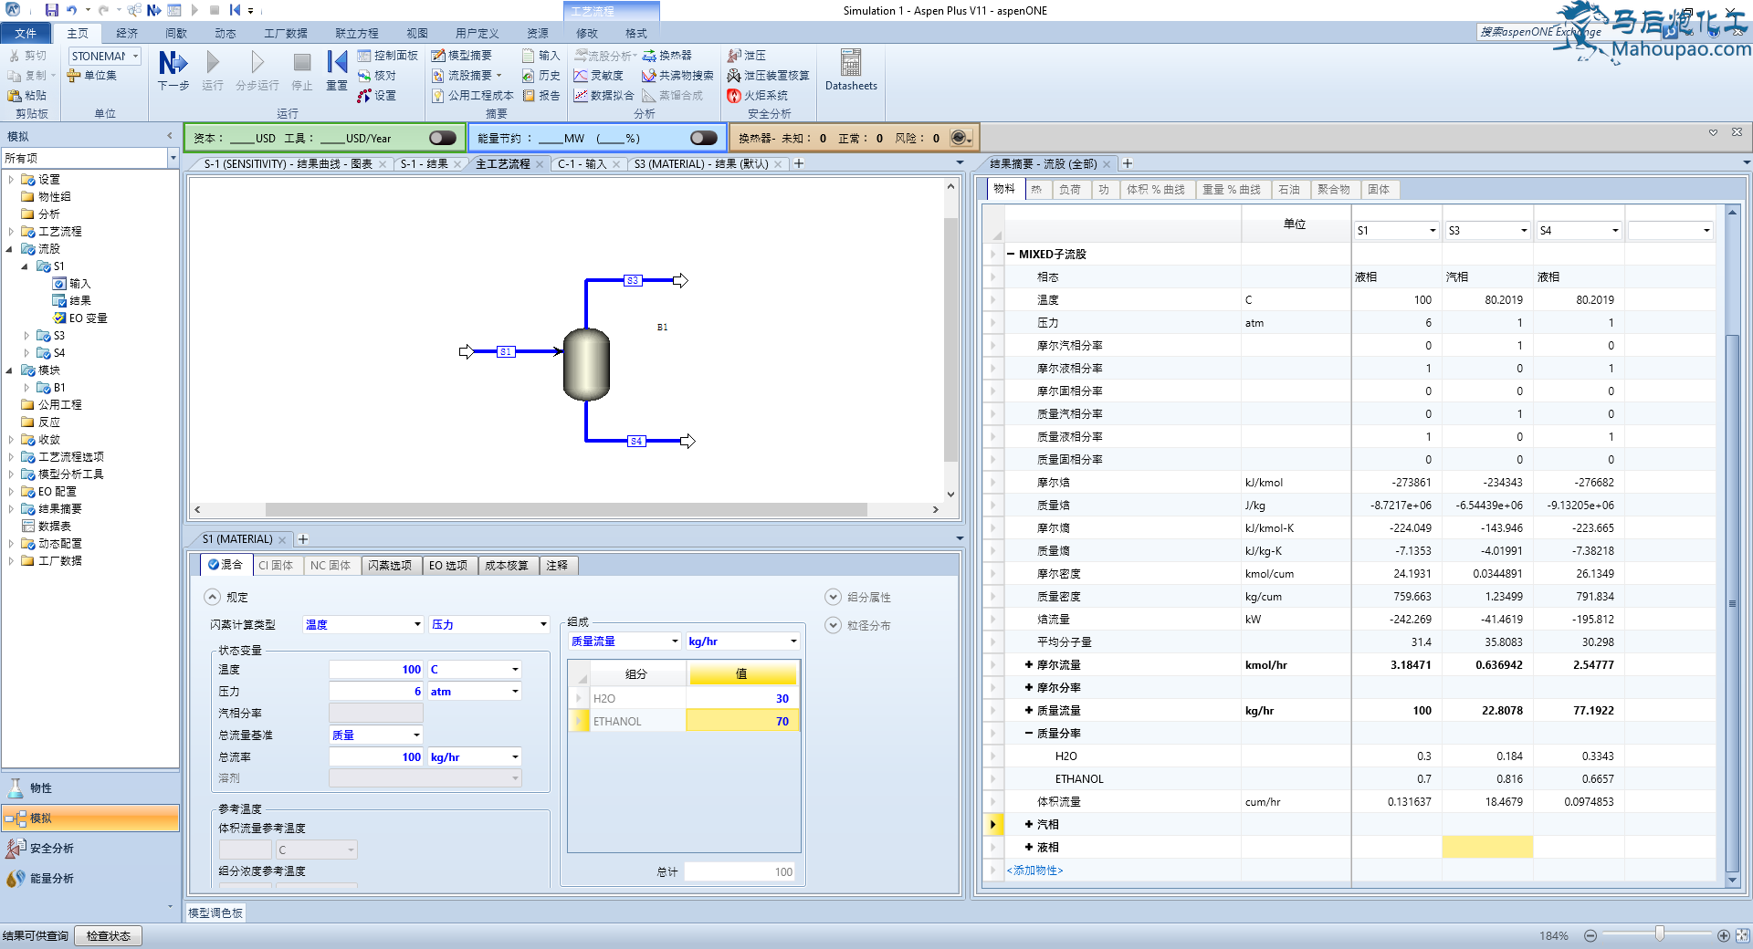
Task: Toggle the 能量节约 energy switch
Action: coord(704,138)
